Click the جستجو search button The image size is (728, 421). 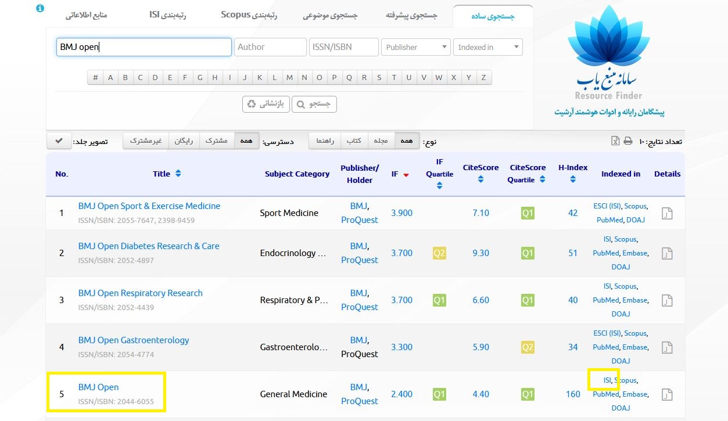314,104
